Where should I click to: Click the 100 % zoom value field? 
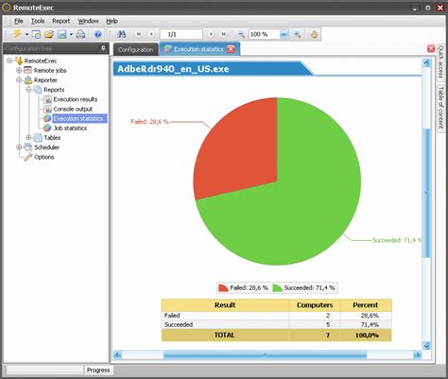(264, 34)
